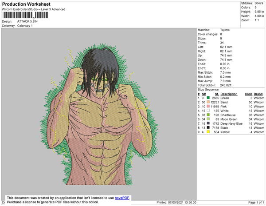266x206 pixels.
Task: Click the 'Production Worksheet' title
Action: point(26,4)
